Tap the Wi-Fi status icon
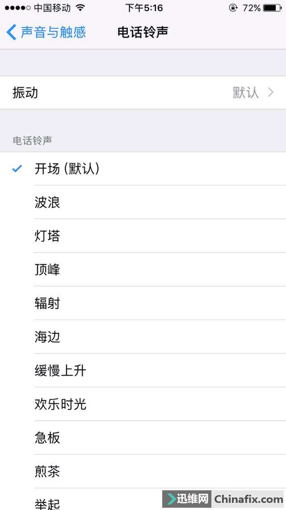 click(80, 8)
